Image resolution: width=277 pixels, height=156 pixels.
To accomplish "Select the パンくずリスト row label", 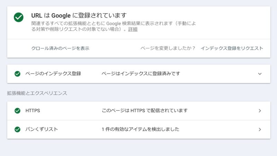I will [x=42, y=129].
